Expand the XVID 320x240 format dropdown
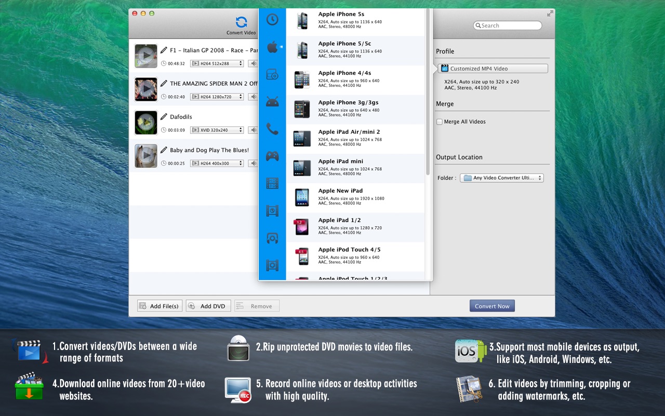This screenshot has width=665, height=416. click(x=217, y=130)
